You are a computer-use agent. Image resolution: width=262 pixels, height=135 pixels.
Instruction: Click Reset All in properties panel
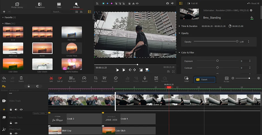[253, 3]
